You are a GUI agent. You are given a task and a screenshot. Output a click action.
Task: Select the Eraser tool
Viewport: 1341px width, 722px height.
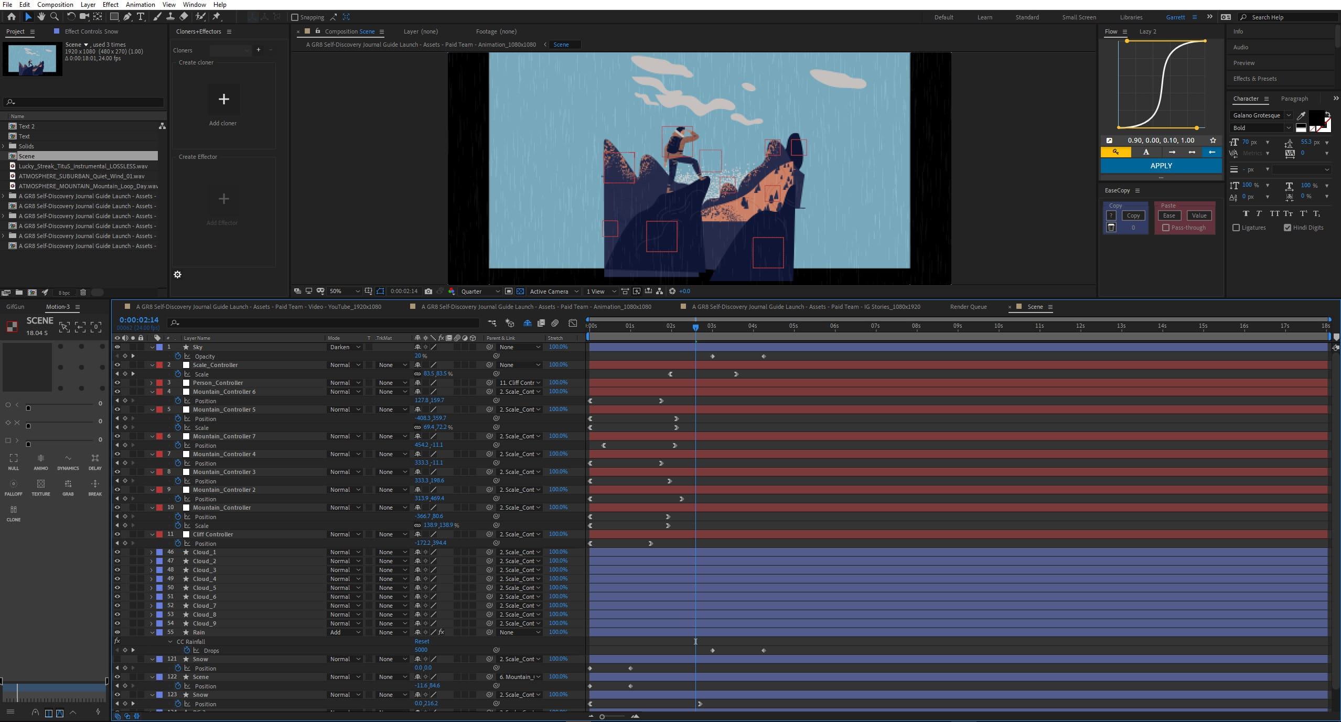(184, 17)
